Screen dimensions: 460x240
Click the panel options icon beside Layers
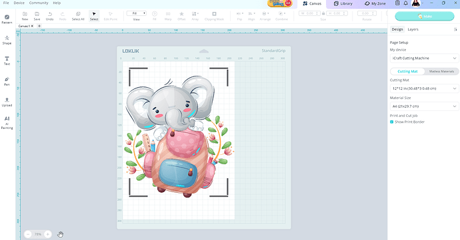[455, 29]
